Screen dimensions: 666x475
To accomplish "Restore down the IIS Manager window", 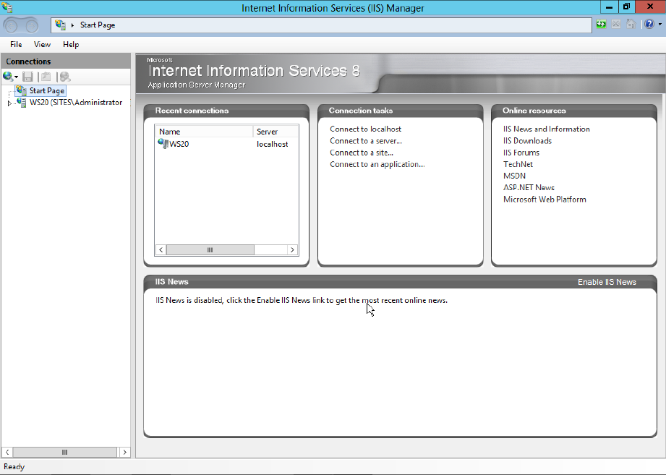I will click(626, 7).
